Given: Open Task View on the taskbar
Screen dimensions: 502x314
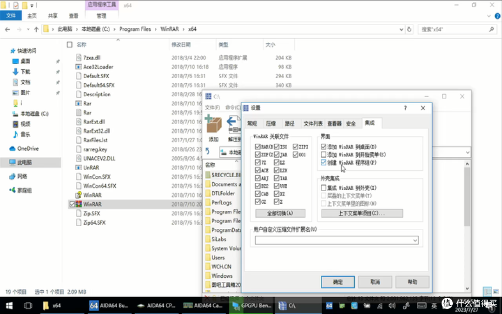Looking at the screenshot, I should click(28, 305).
